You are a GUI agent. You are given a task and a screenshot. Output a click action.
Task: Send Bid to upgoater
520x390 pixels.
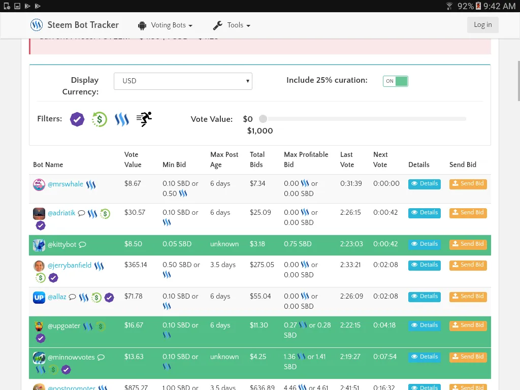(468, 326)
